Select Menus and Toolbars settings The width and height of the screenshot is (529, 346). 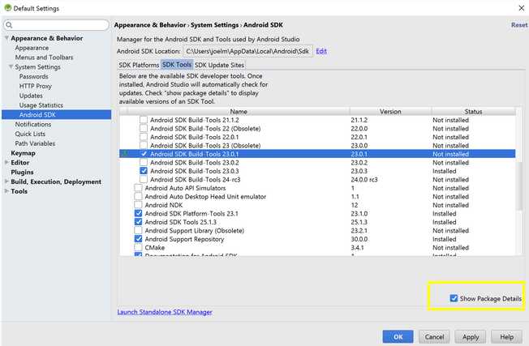coord(44,58)
